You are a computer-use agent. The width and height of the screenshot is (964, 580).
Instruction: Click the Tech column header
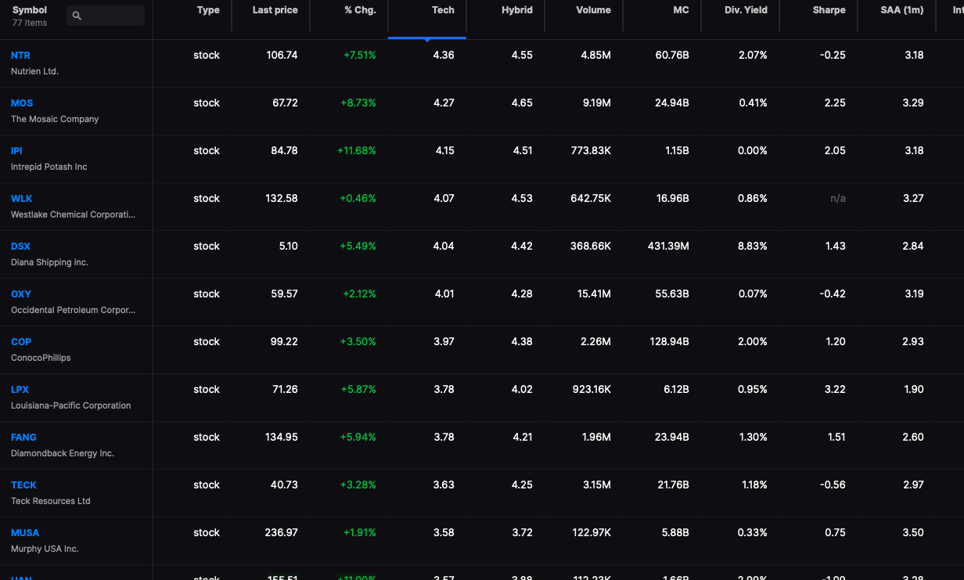443,10
